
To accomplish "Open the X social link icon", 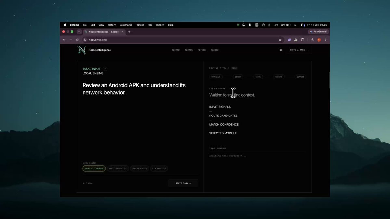I will 281,50.
